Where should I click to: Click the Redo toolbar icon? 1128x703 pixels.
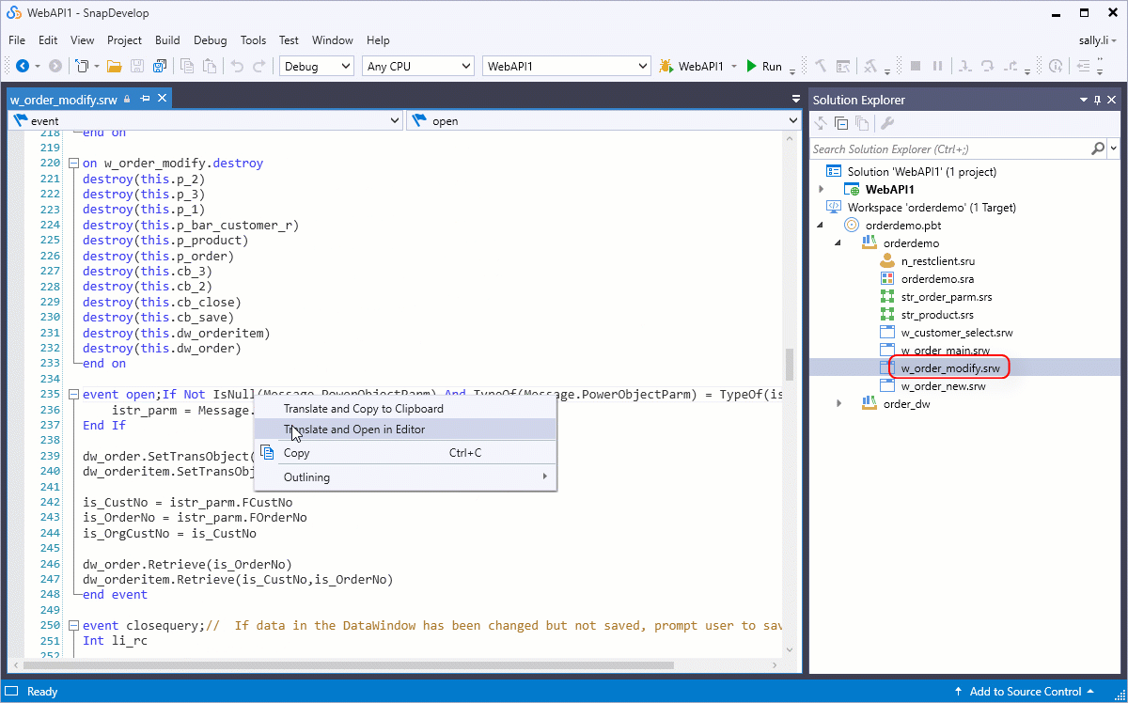260,66
